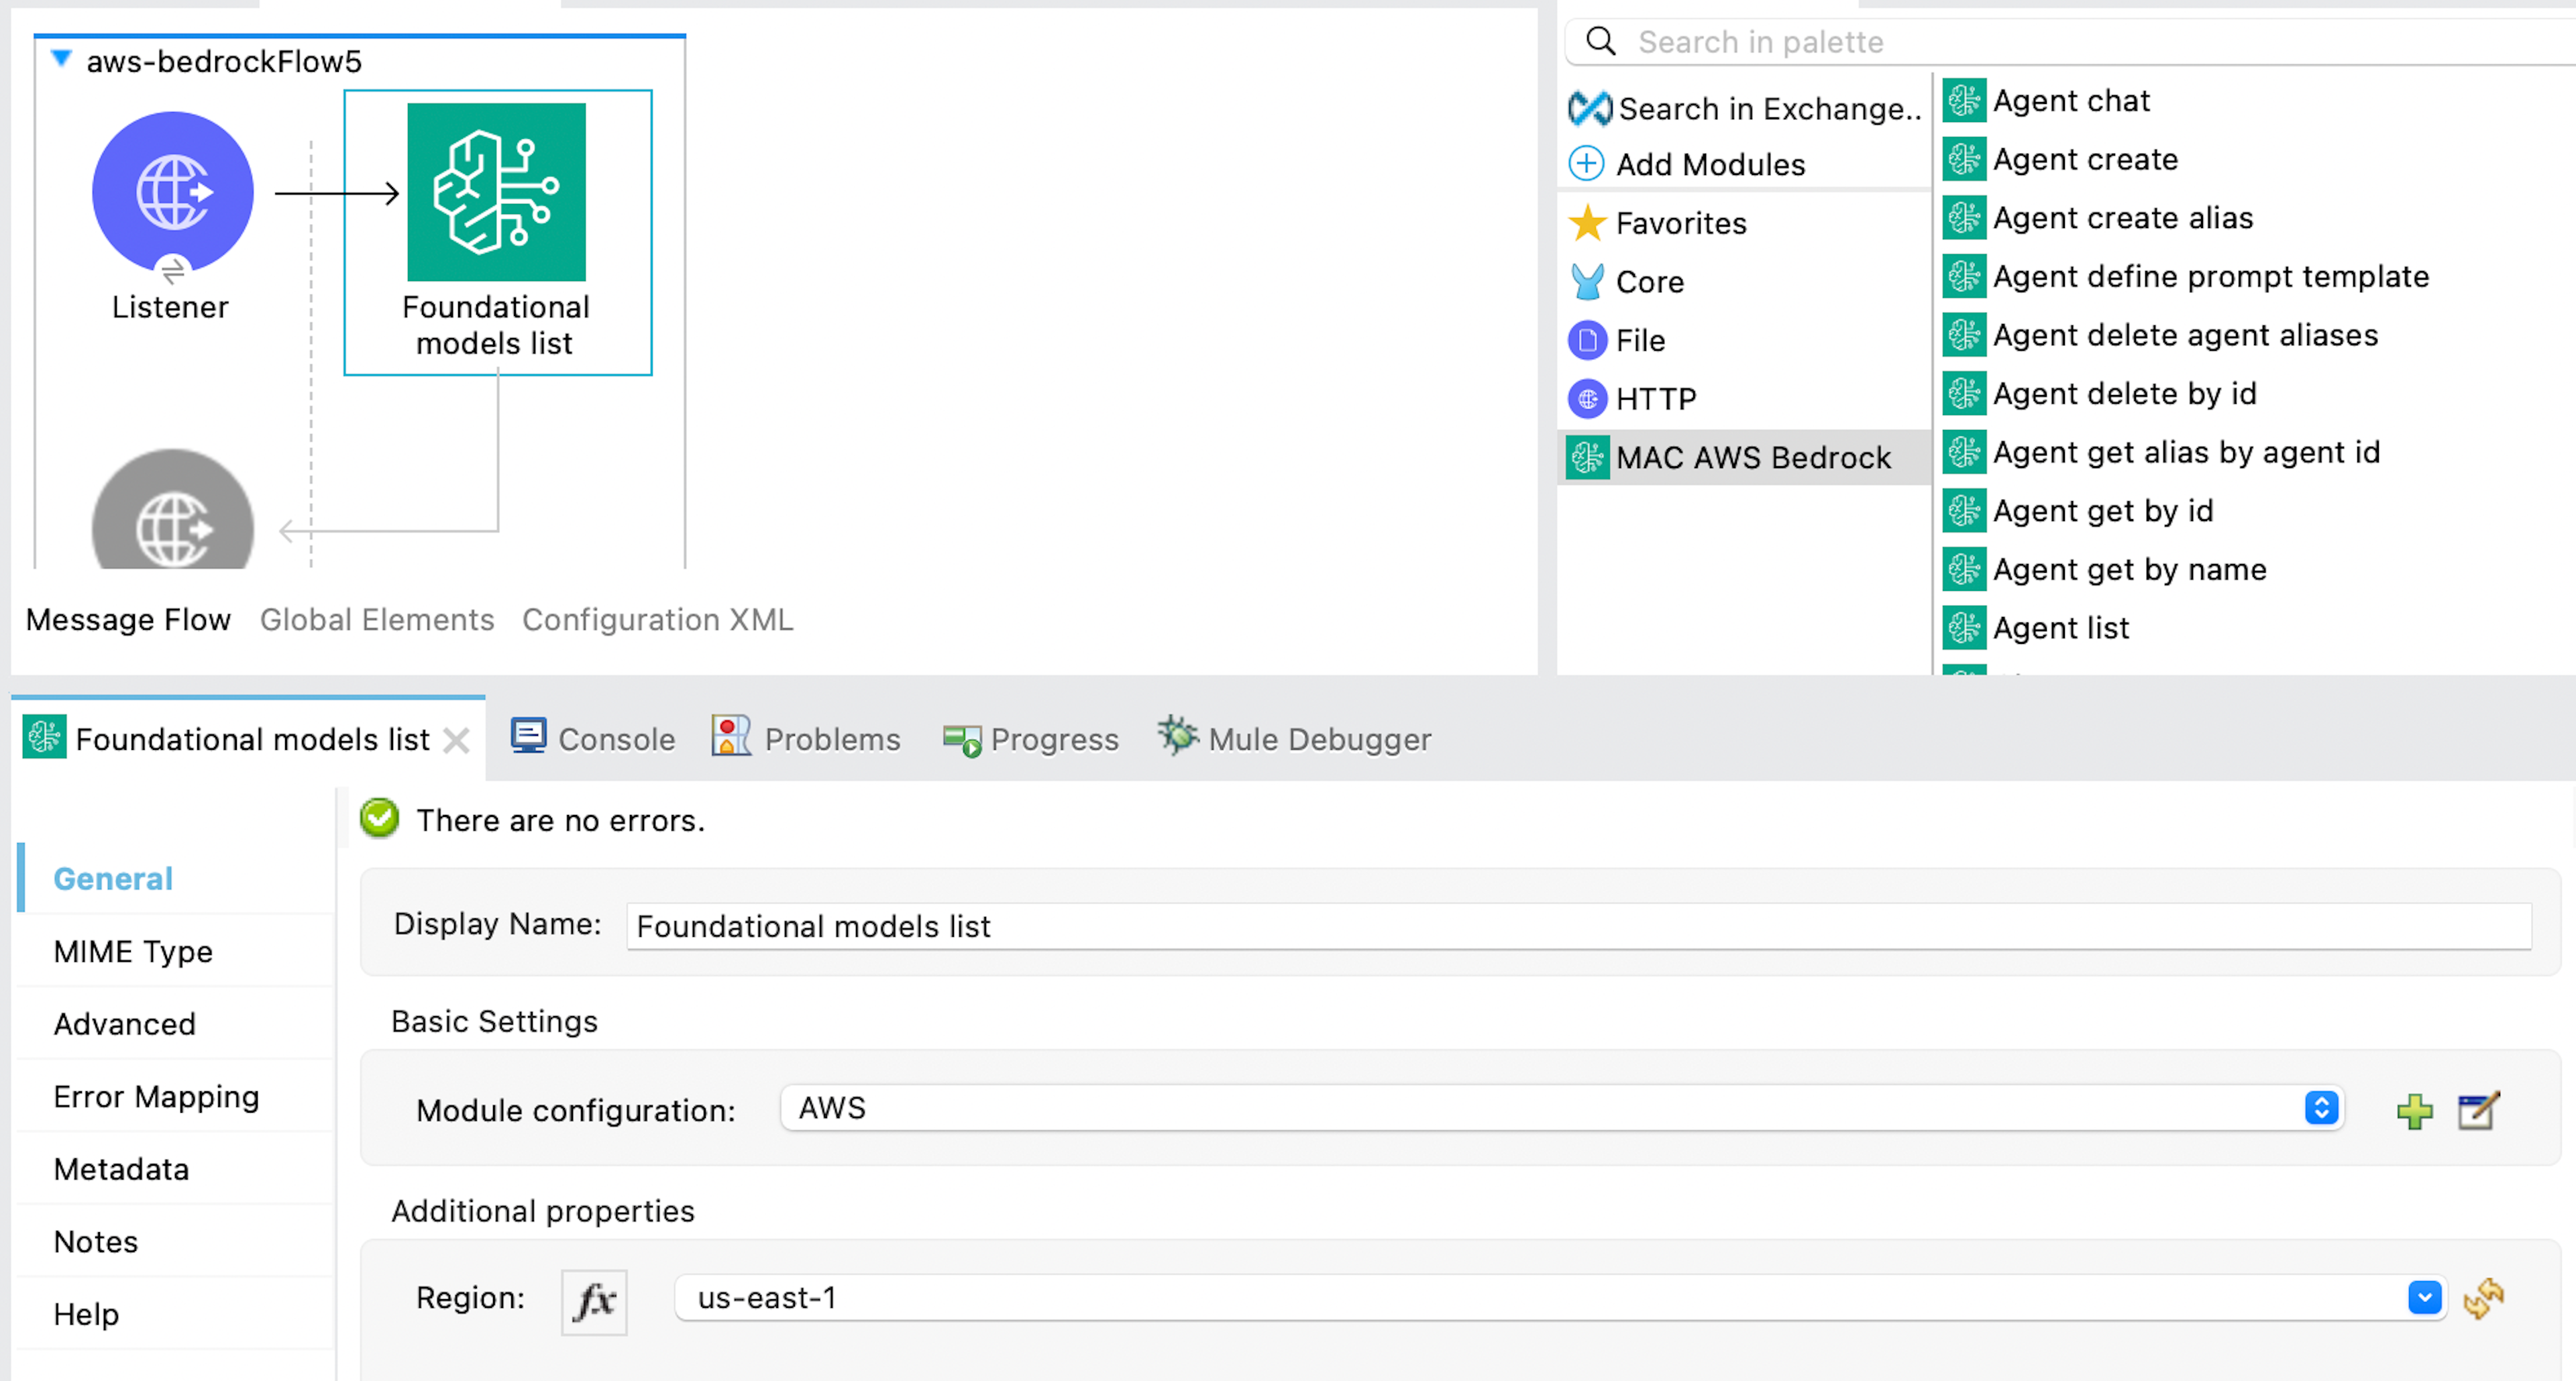Open the Problems tab

click(806, 739)
